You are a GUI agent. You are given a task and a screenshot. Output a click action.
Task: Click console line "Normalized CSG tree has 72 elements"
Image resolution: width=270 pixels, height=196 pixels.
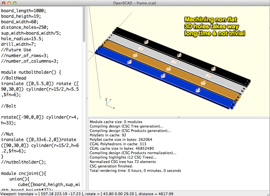[x=122, y=162]
